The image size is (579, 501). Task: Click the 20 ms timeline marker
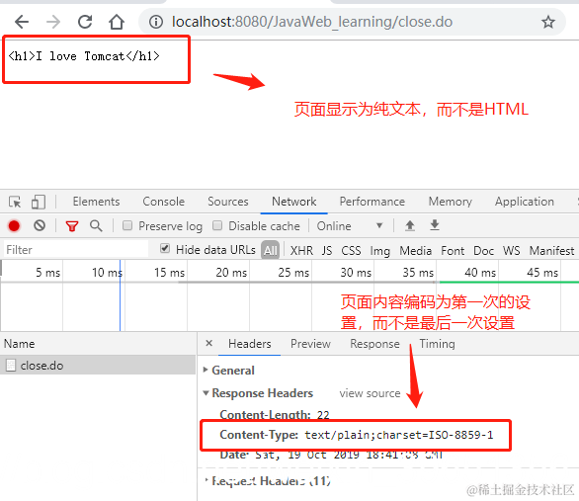pos(231,273)
